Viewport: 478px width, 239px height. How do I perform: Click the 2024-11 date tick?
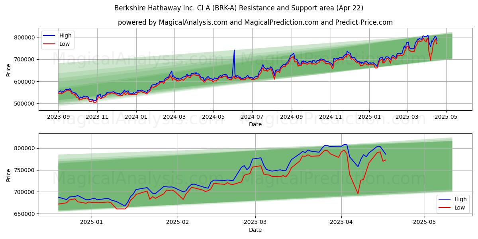click(330, 117)
